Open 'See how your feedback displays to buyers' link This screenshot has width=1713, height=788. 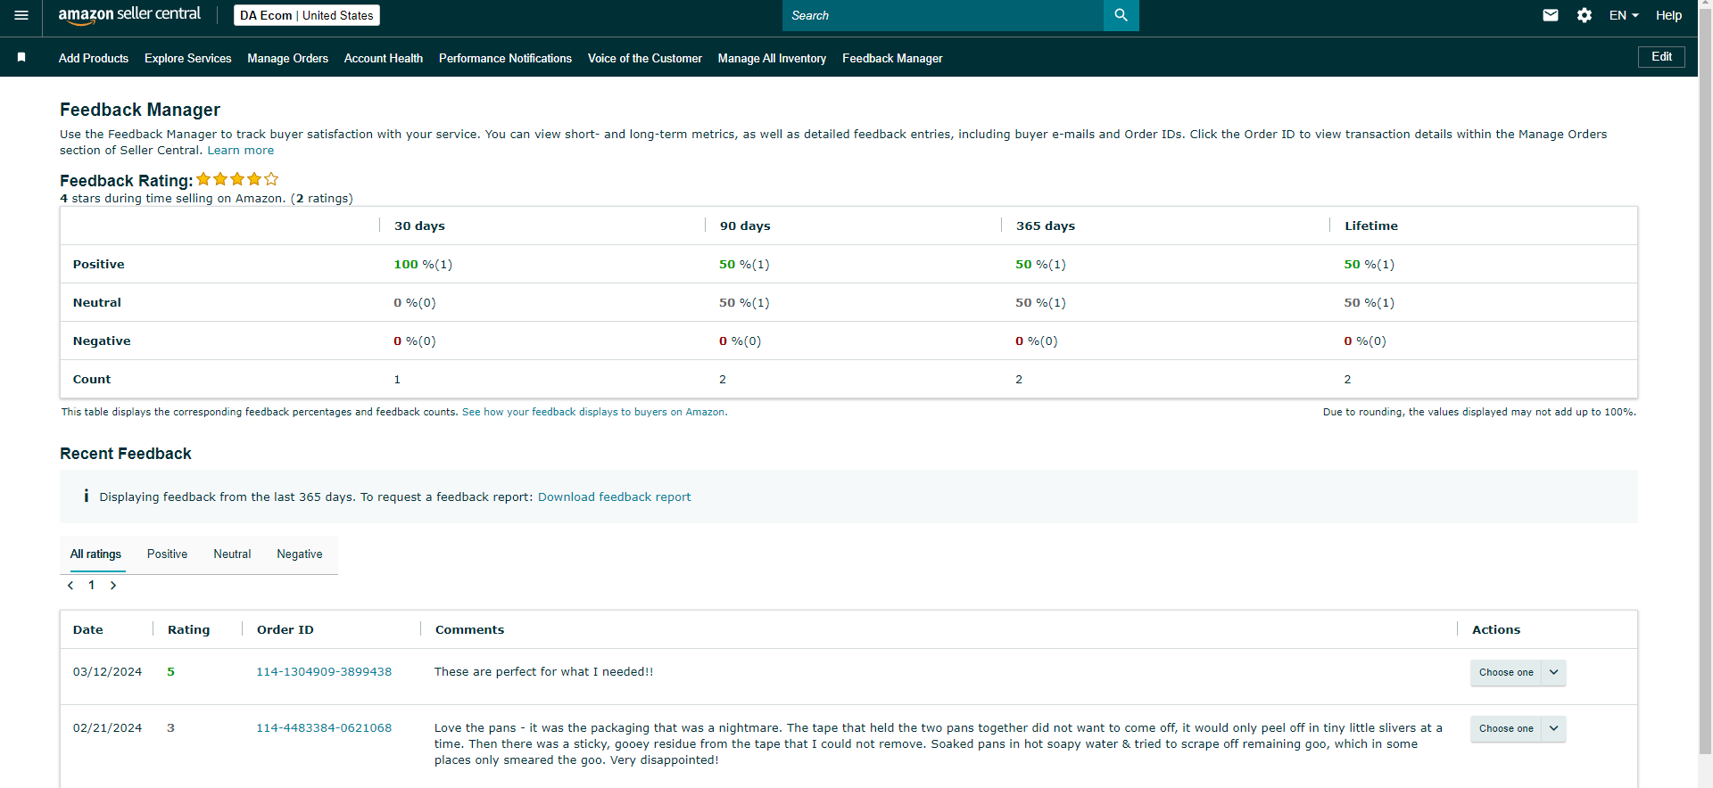(594, 412)
